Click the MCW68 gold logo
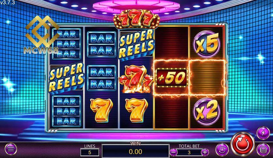This screenshot has width=273, height=158. click(x=42, y=35)
